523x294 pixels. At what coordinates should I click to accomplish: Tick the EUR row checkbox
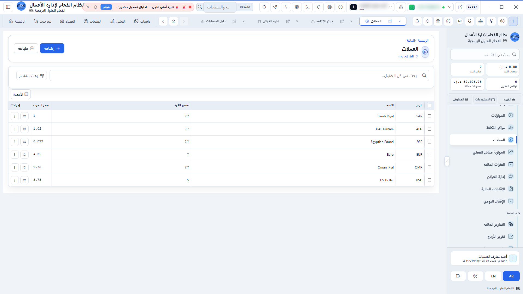click(x=430, y=155)
